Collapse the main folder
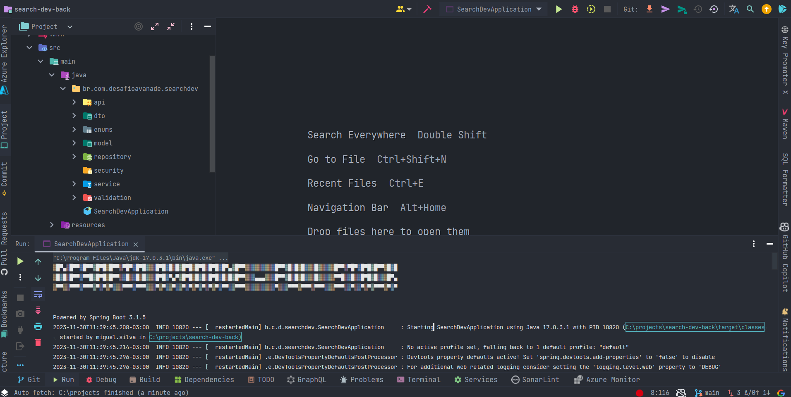Image resolution: width=791 pixels, height=397 pixels. (41, 61)
